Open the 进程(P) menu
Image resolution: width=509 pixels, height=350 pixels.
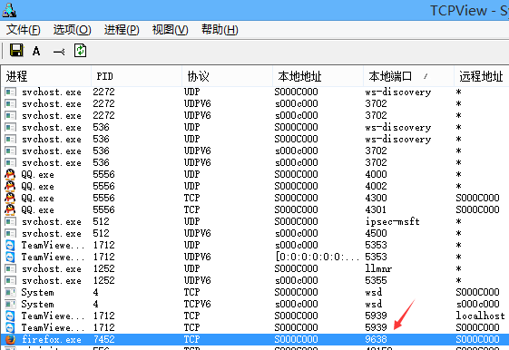tap(122, 30)
